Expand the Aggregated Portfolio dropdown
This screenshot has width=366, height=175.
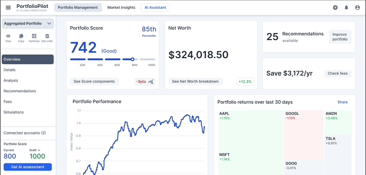click(28, 24)
